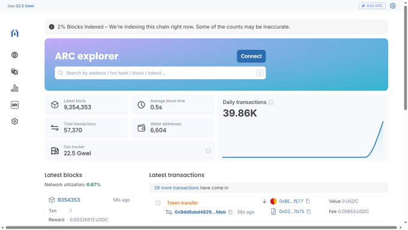Open Gas tracker info icon

(x=208, y=151)
